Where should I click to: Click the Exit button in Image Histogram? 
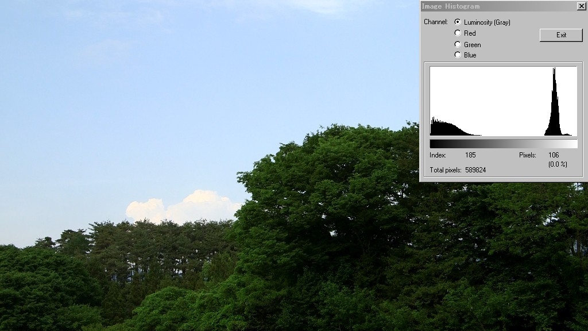[x=561, y=35]
